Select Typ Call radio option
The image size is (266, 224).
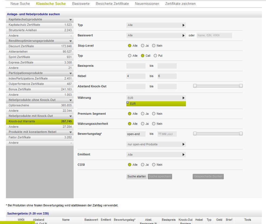point(143,56)
